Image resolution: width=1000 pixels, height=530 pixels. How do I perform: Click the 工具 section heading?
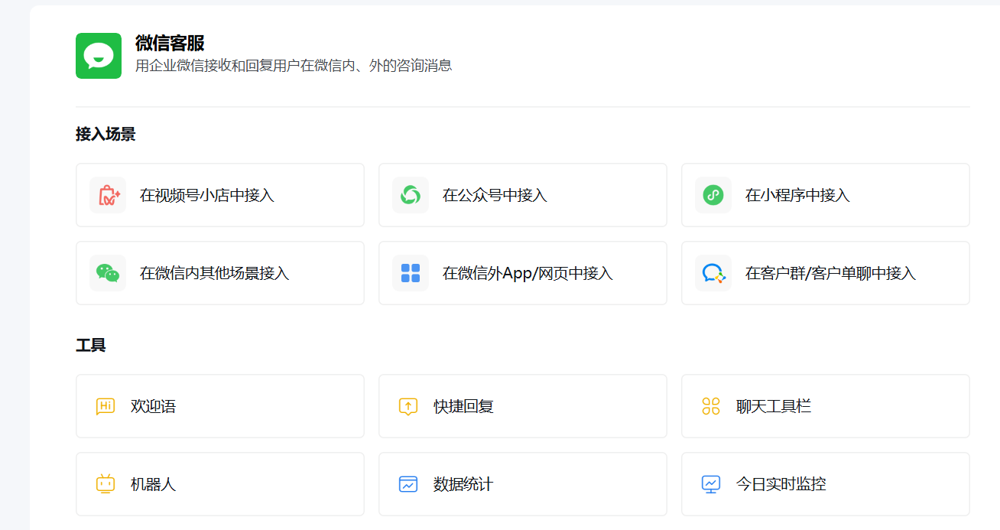(x=91, y=346)
